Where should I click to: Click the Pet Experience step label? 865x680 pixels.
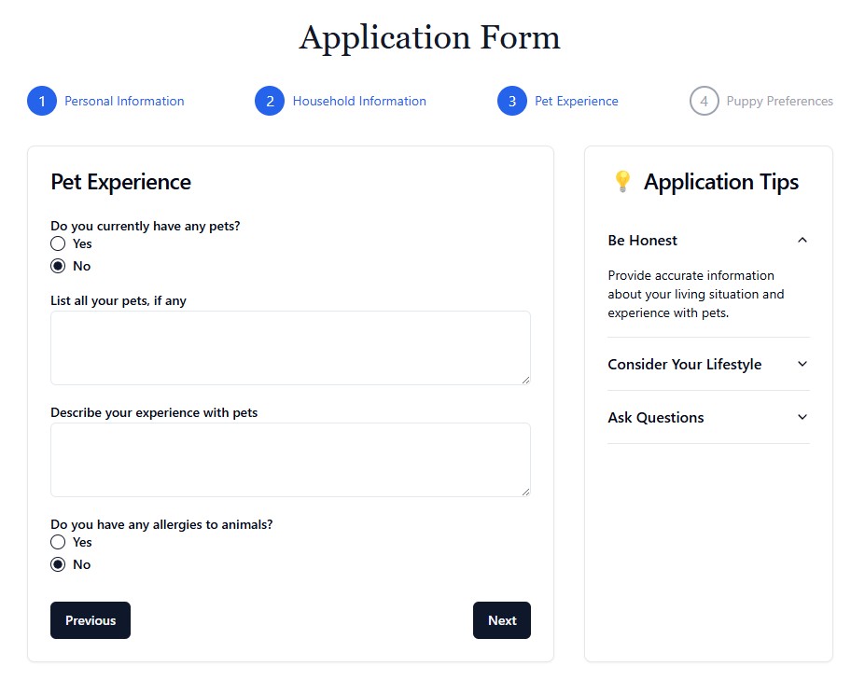click(x=576, y=102)
